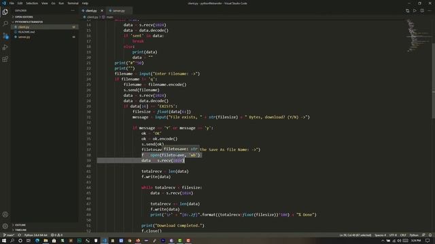
Task: Open the Search view in activity bar
Action: (x=5, y=24)
